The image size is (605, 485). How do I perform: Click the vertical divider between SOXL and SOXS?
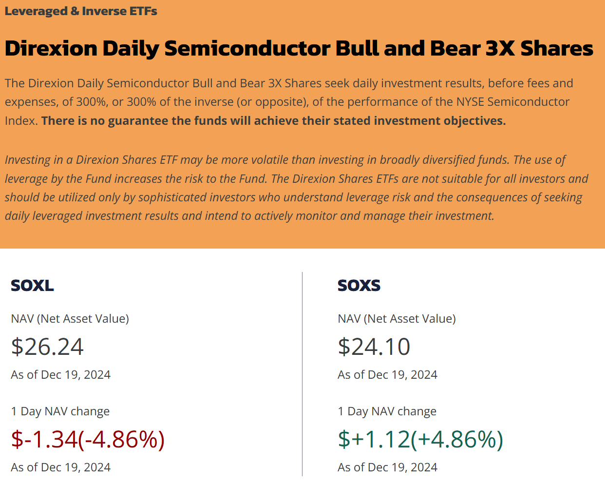coord(302,374)
